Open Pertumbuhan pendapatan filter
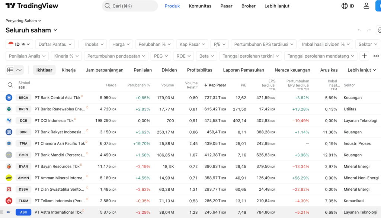381x220 pixels. (116, 56)
